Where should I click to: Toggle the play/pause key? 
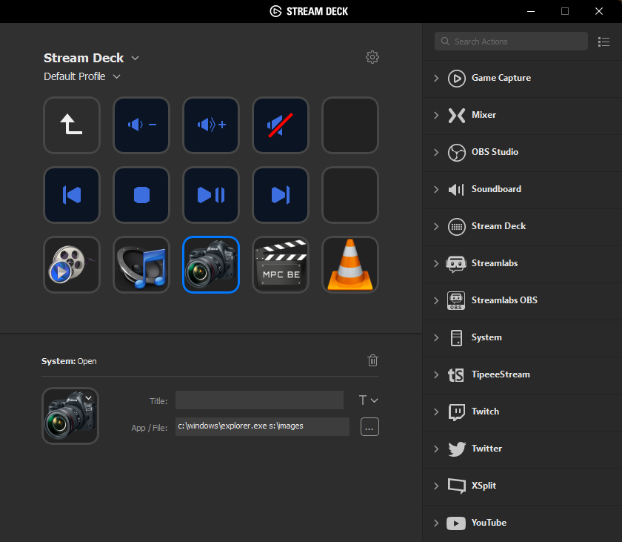point(211,195)
